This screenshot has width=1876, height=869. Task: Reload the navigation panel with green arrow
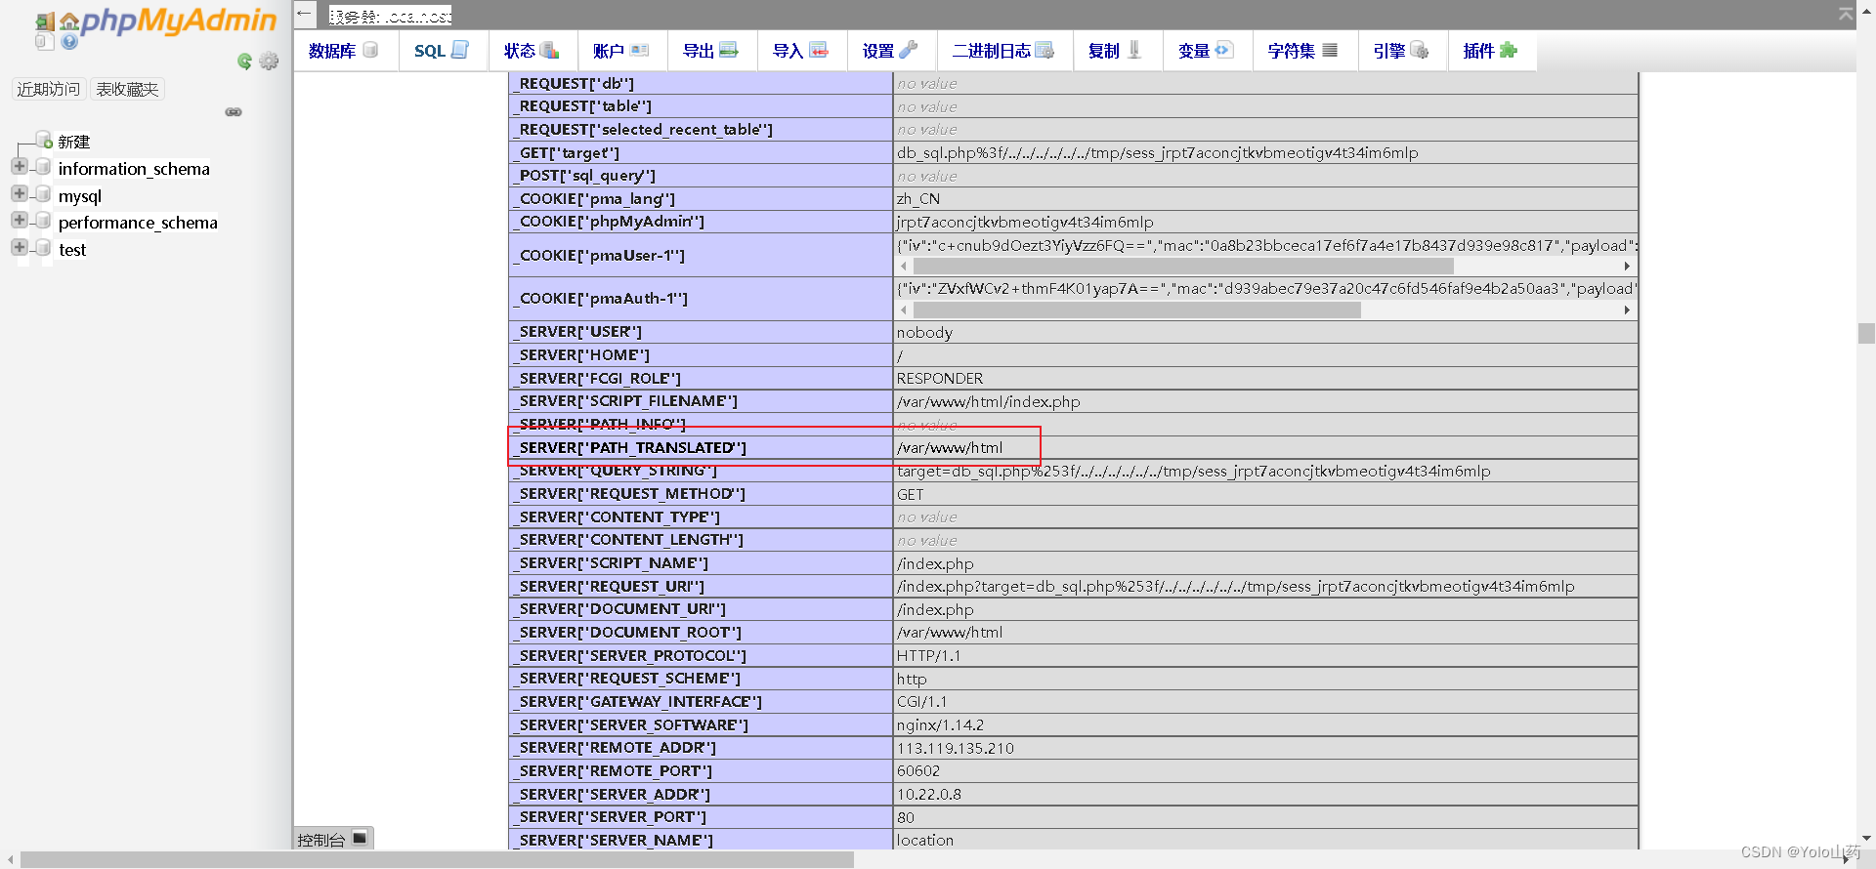click(x=245, y=62)
